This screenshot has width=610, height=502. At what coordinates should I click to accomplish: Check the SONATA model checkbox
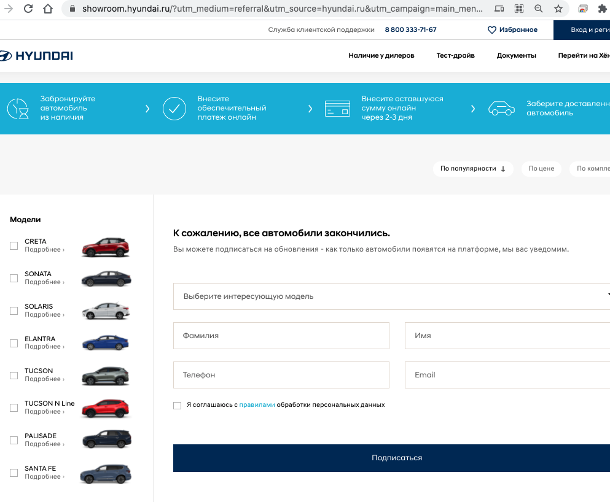pyautogui.click(x=14, y=278)
